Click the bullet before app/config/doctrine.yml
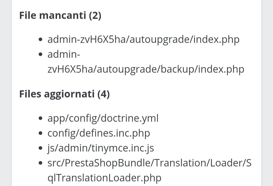 (40, 118)
